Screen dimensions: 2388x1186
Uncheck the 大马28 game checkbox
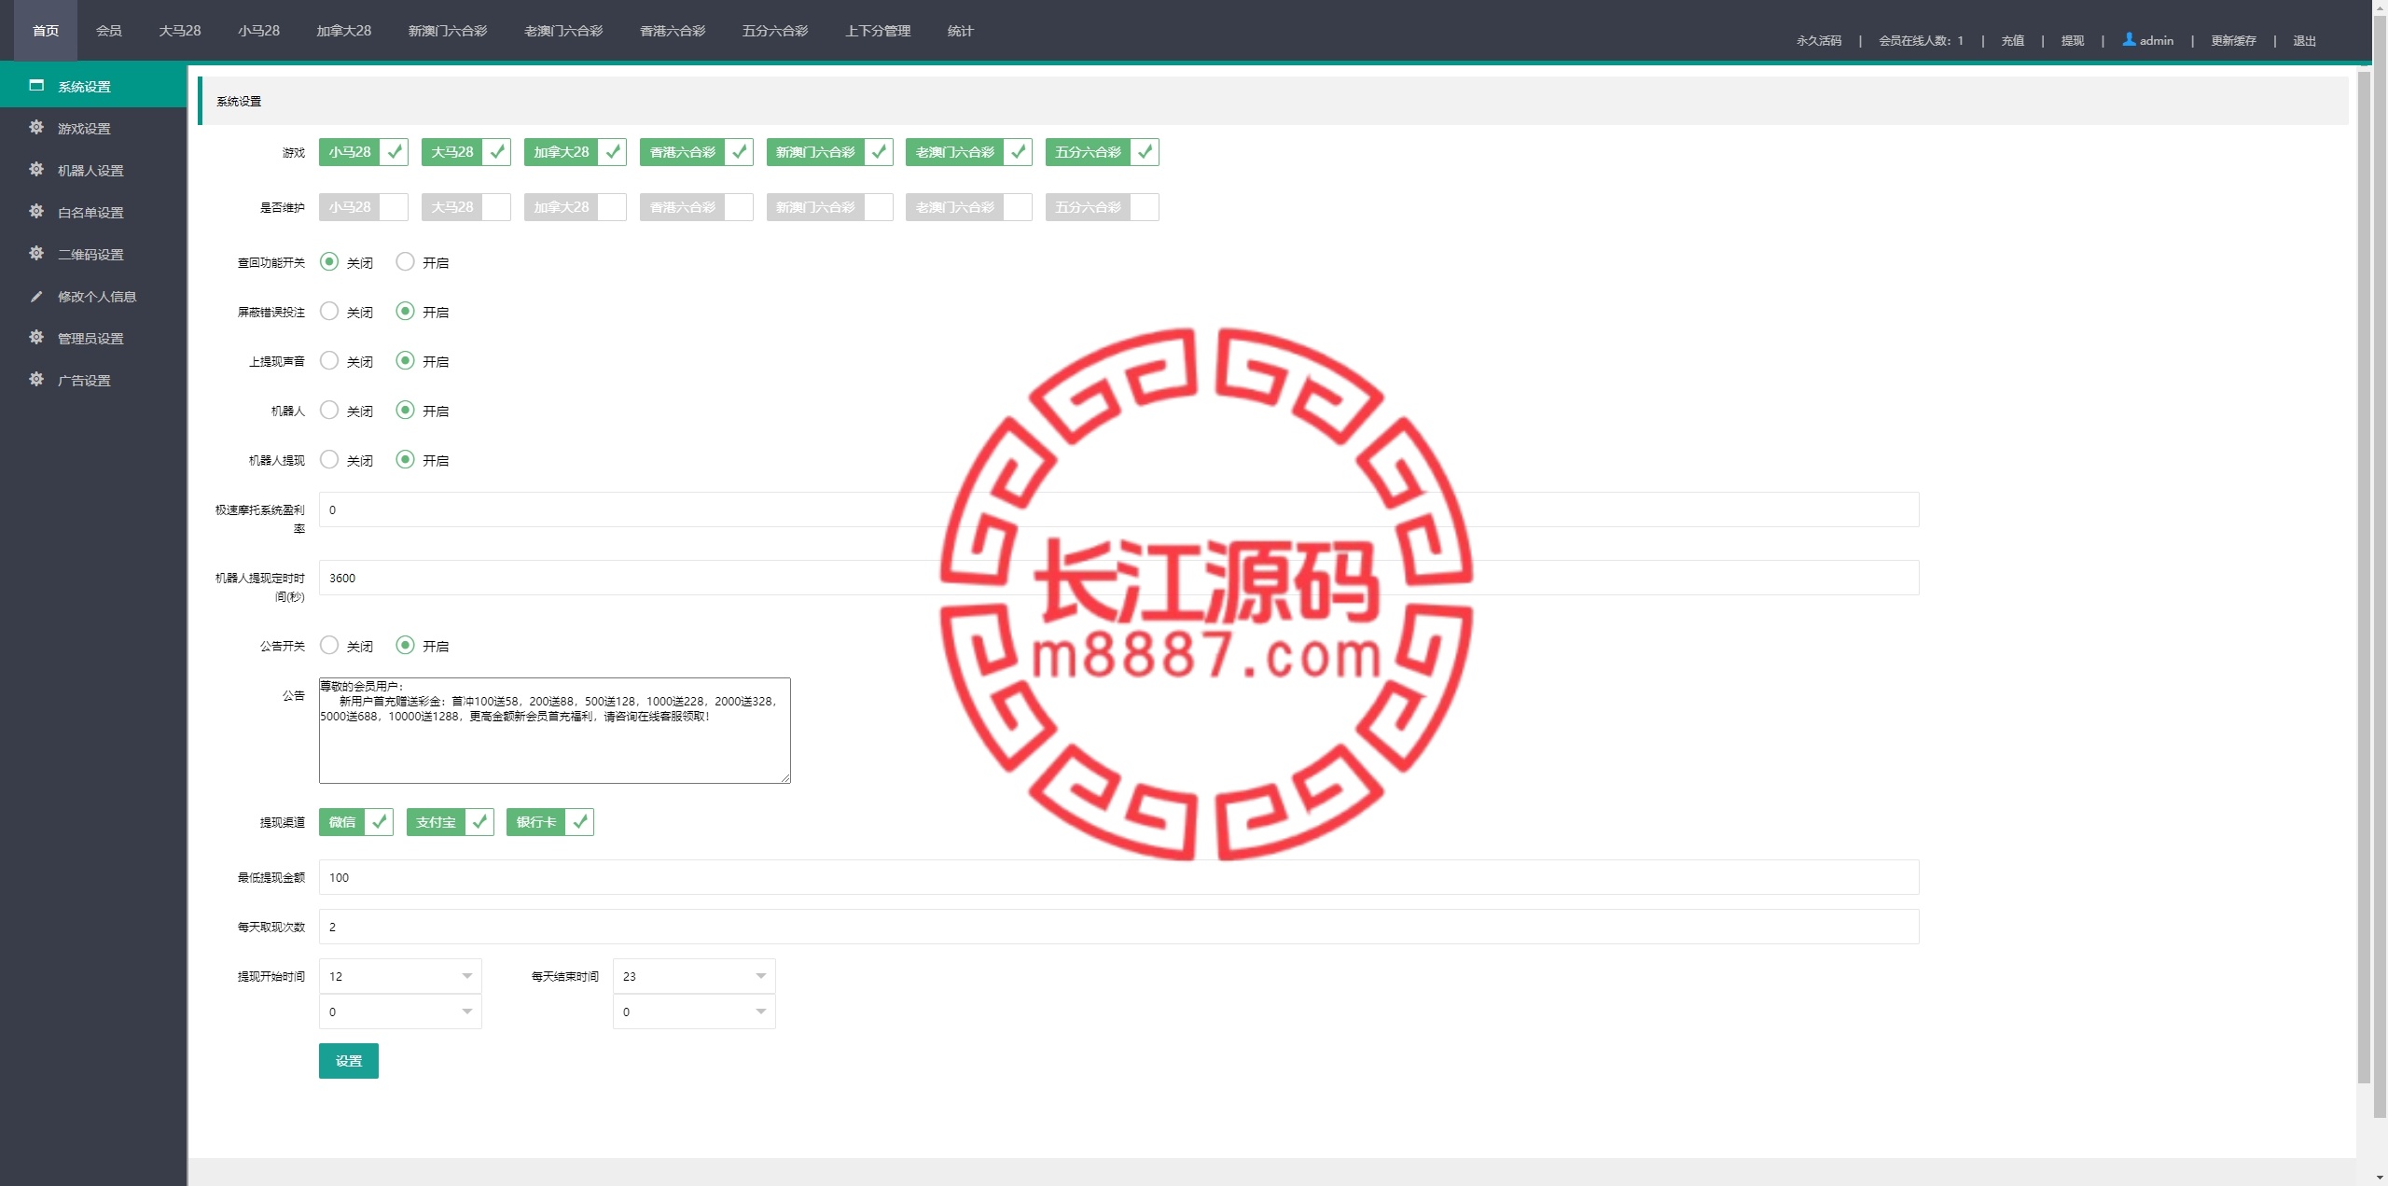pos(465,152)
